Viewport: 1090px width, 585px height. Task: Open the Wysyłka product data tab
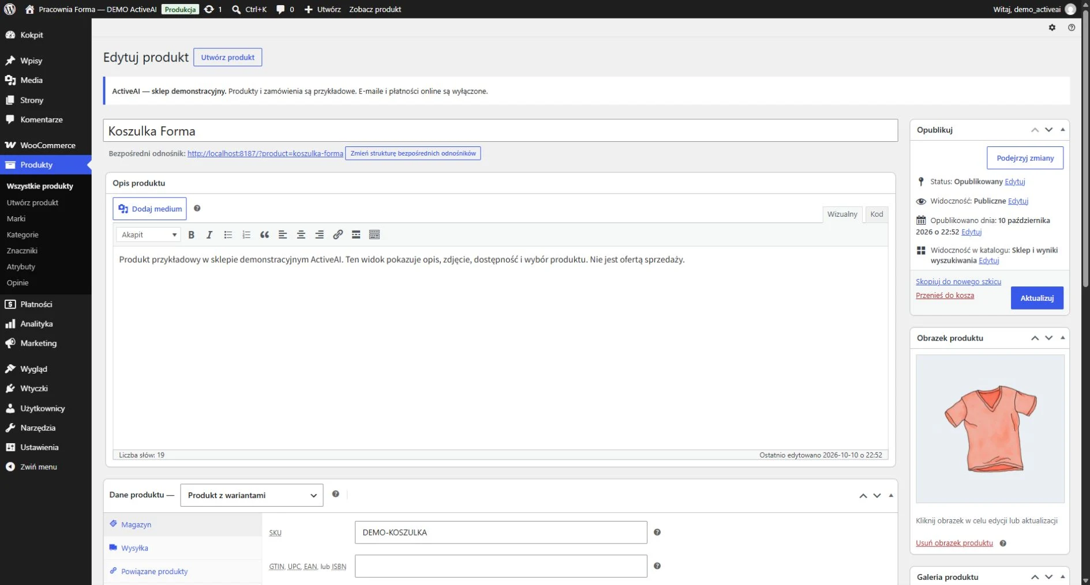(134, 548)
